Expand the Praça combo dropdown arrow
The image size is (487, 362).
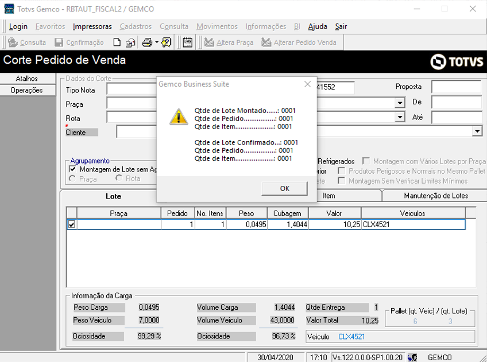[400, 103]
